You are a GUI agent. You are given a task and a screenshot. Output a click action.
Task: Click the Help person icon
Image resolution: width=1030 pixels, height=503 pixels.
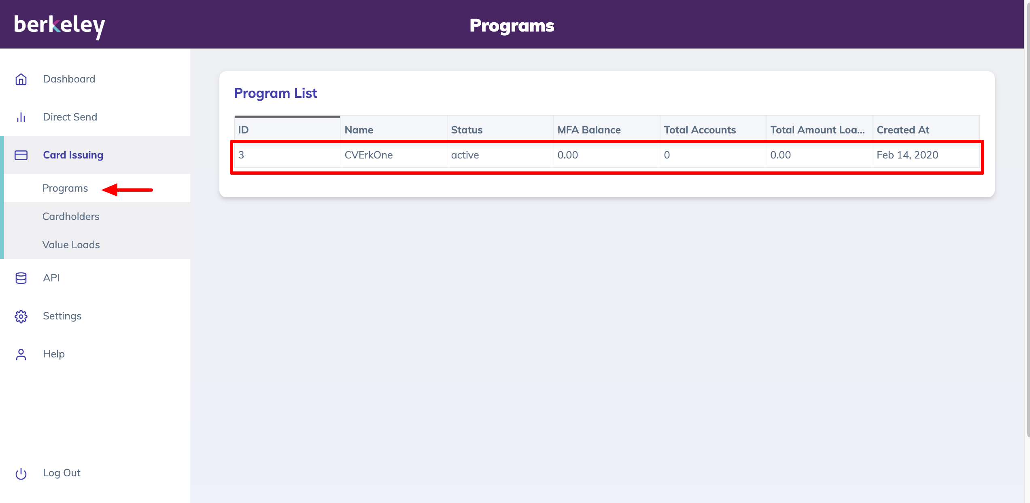[21, 354]
